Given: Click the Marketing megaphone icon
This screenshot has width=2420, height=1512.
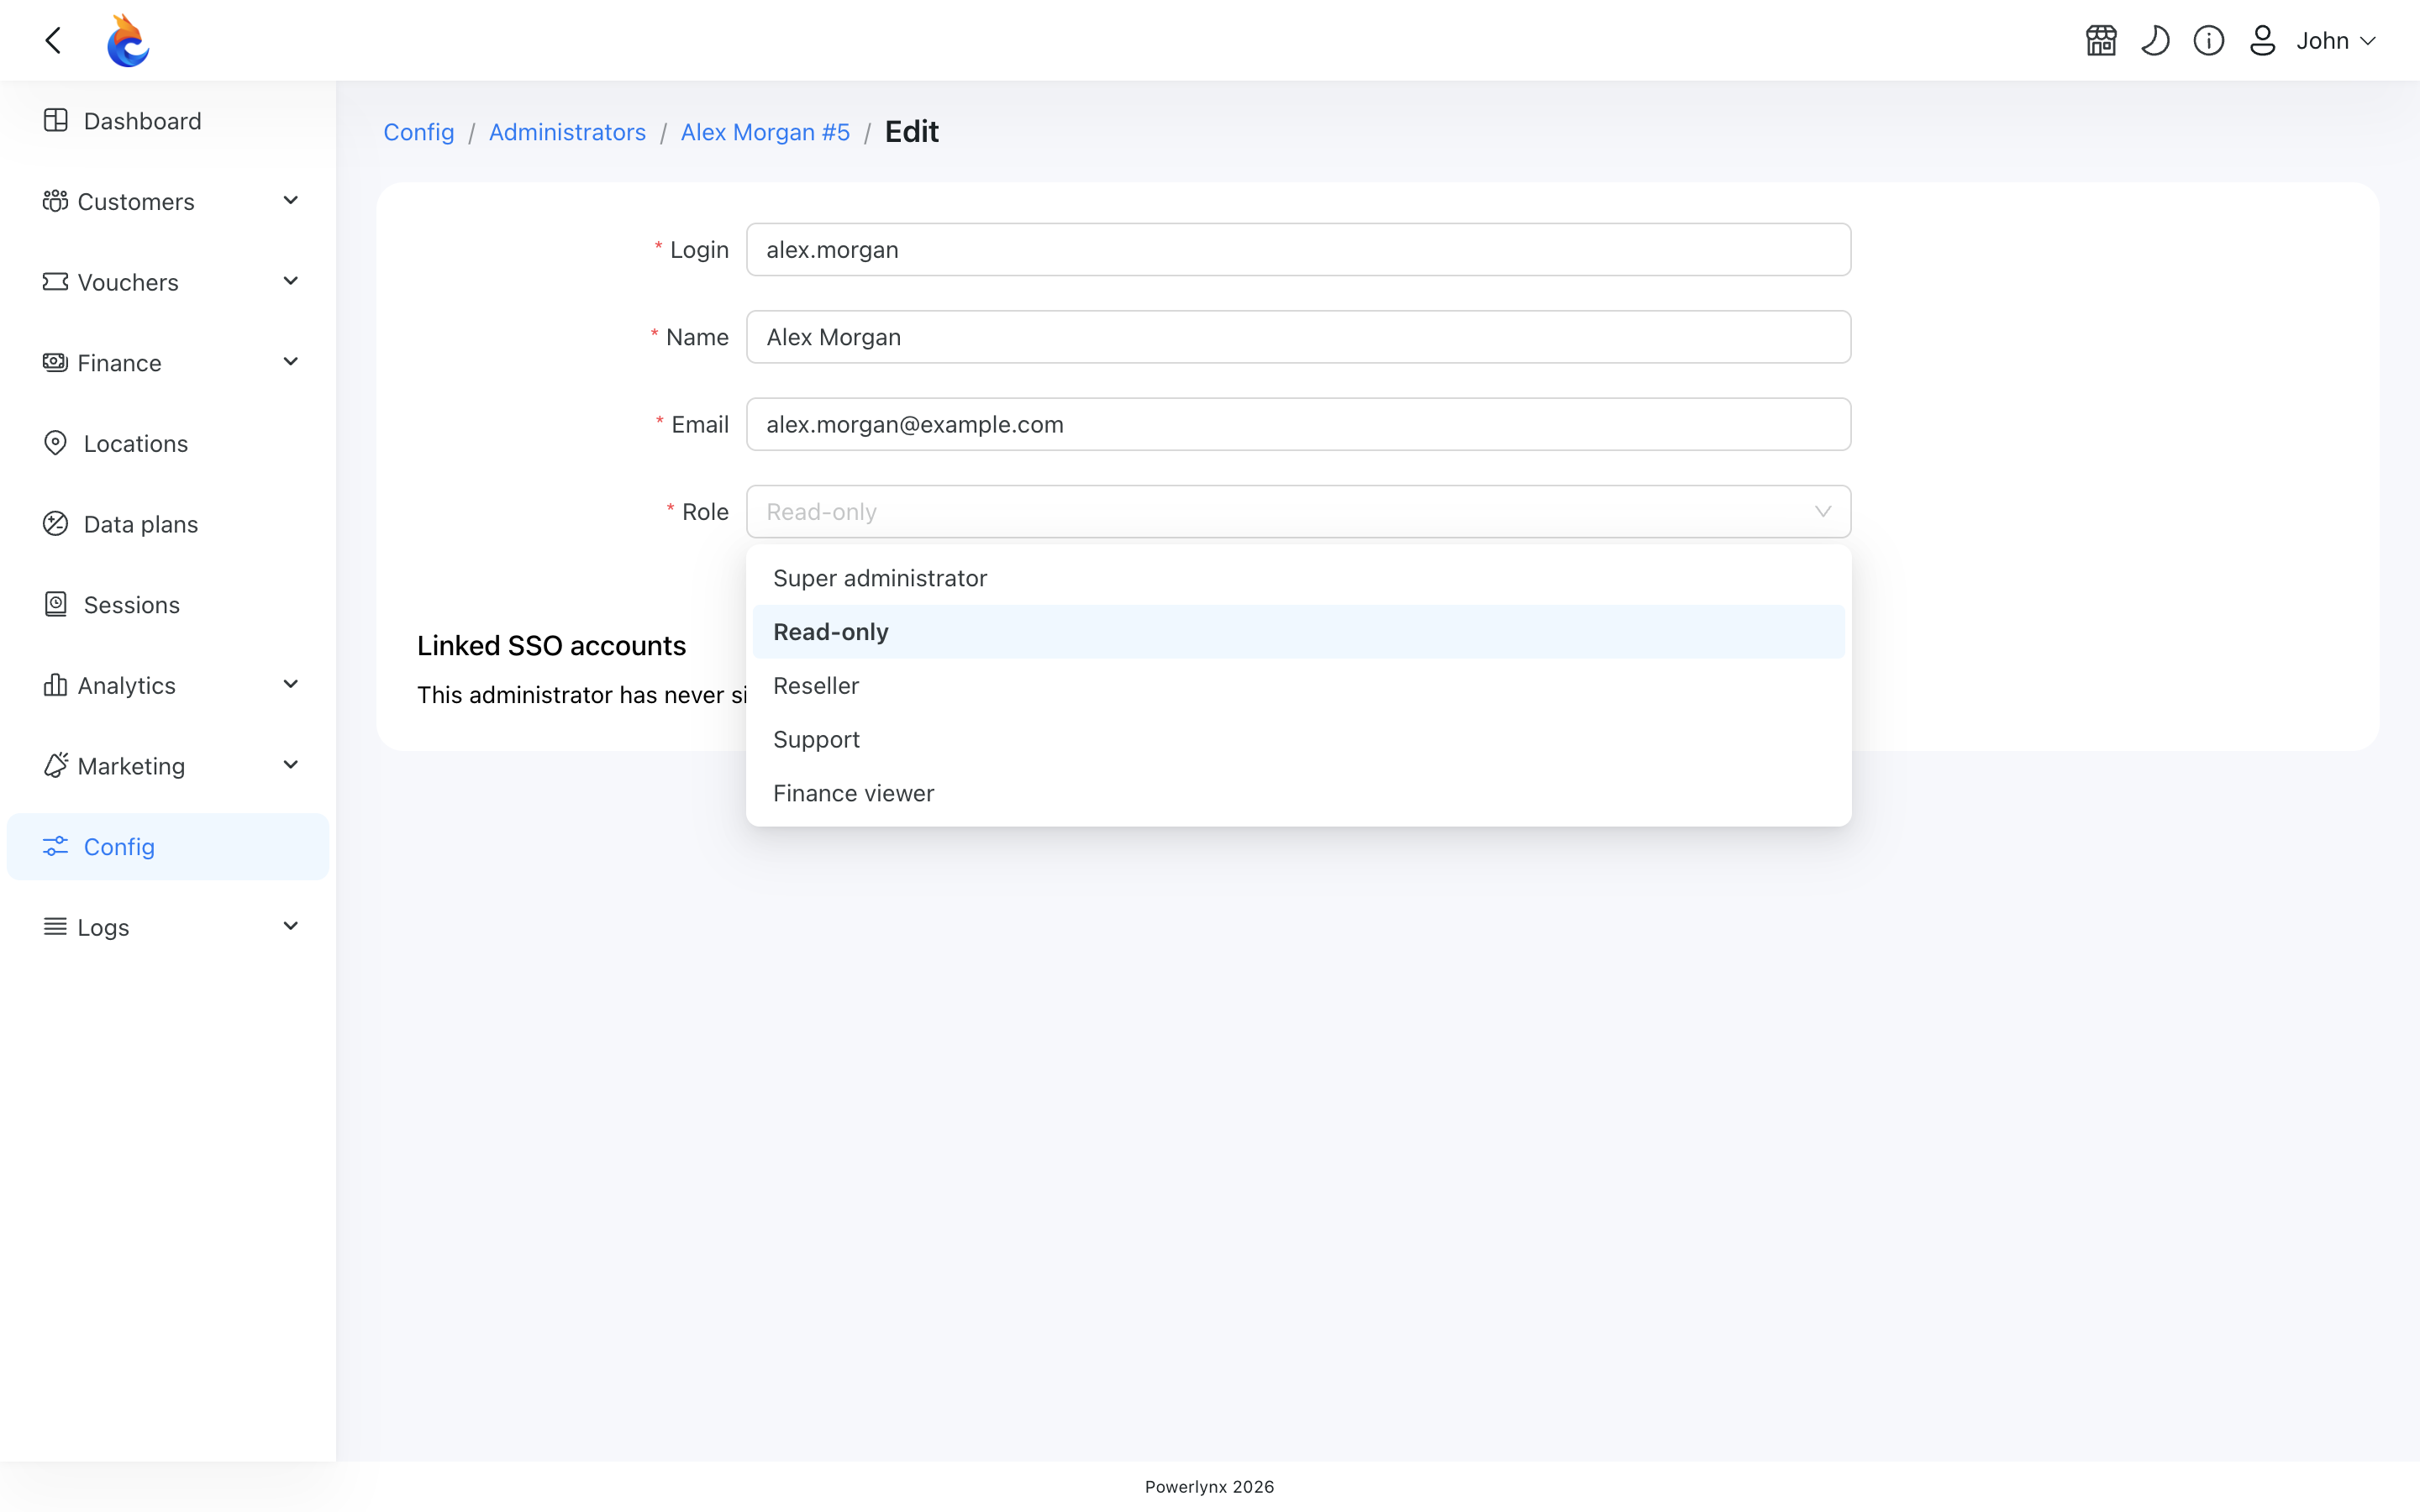Looking at the screenshot, I should tap(56, 765).
